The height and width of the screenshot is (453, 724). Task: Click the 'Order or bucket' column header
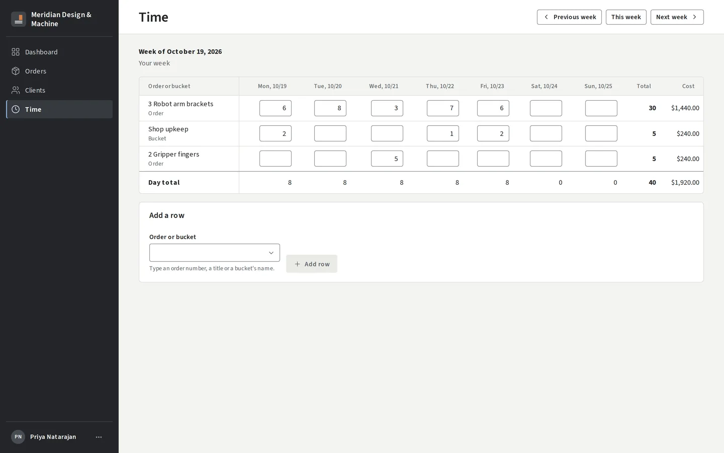169,86
